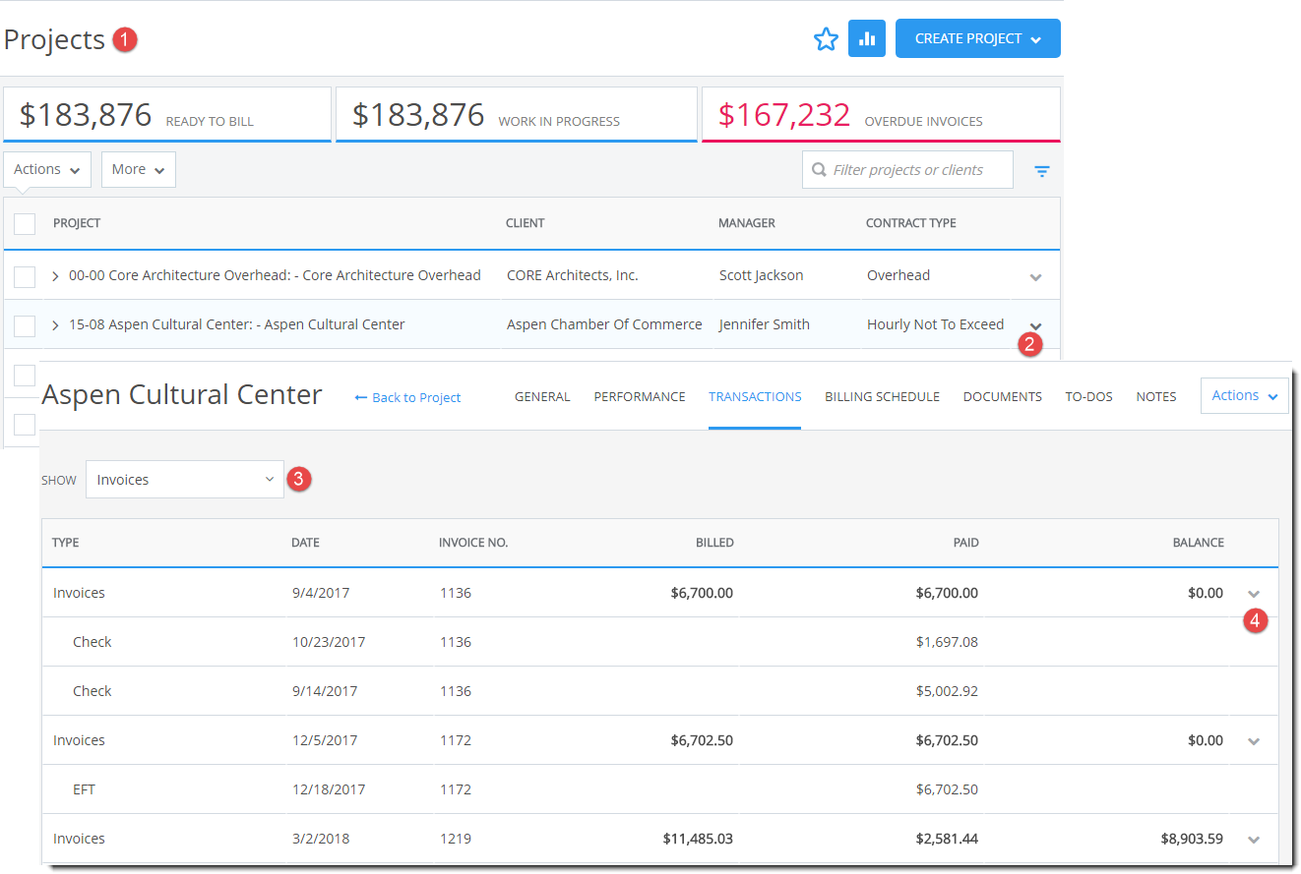Tick the Aspen Cultural Center checkbox
This screenshot has width=1301, height=874.
coord(25,324)
